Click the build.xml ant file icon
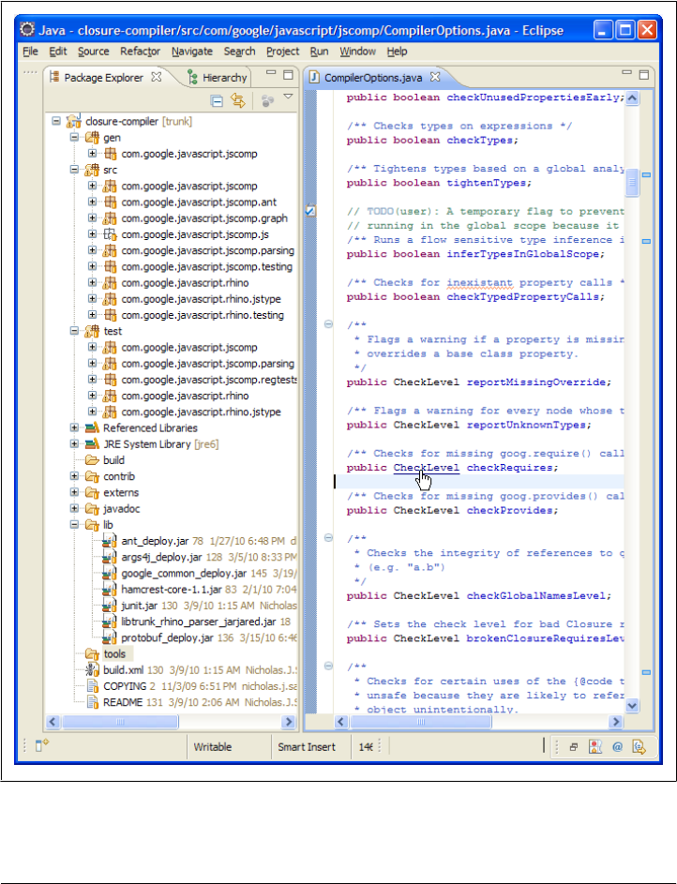Screen dimensions: 677x884 point(92,670)
